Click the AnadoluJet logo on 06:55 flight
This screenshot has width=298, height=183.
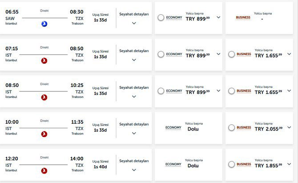pos(44,24)
